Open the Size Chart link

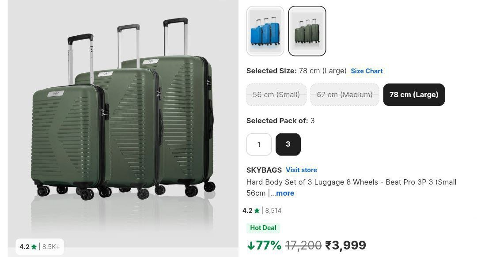point(367,71)
